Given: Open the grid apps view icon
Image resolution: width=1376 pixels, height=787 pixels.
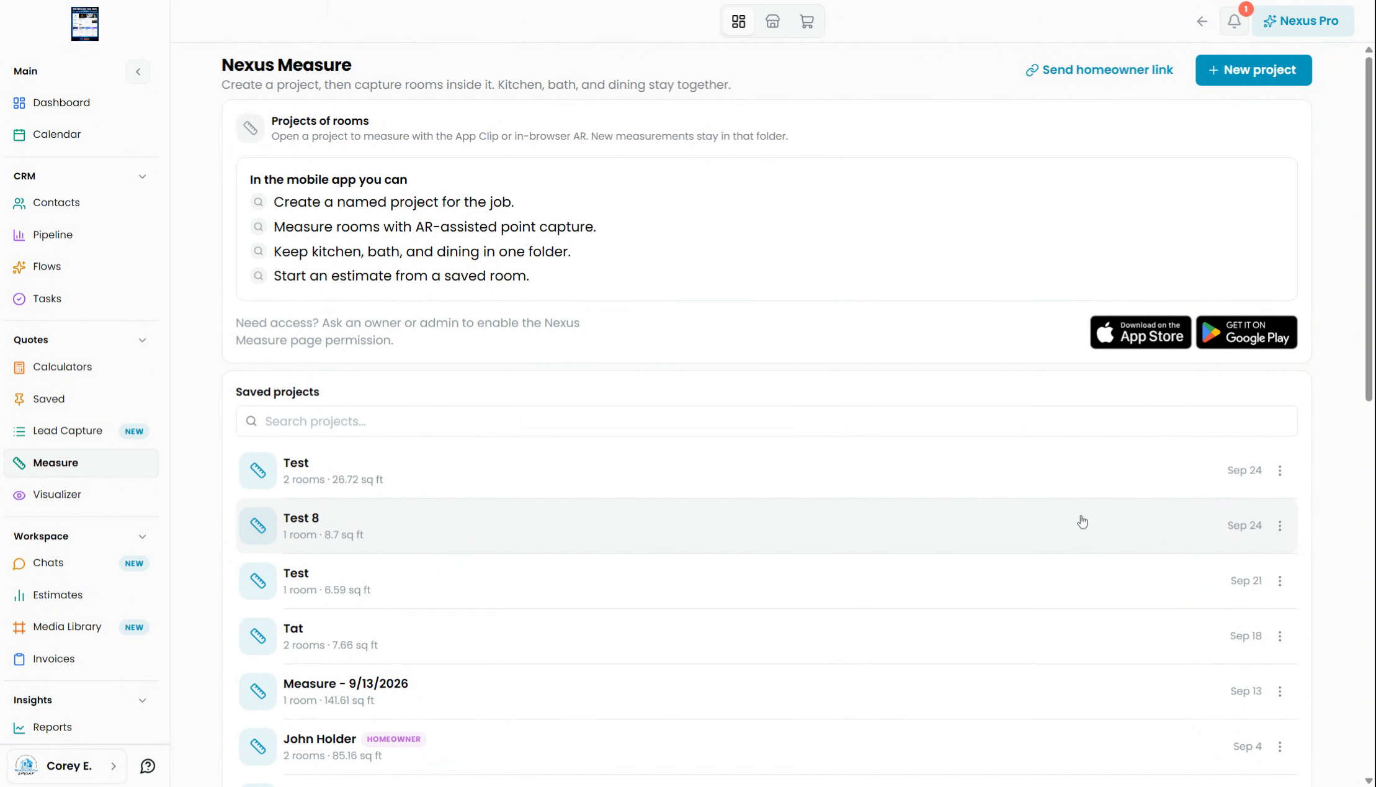Looking at the screenshot, I should pyautogui.click(x=738, y=21).
